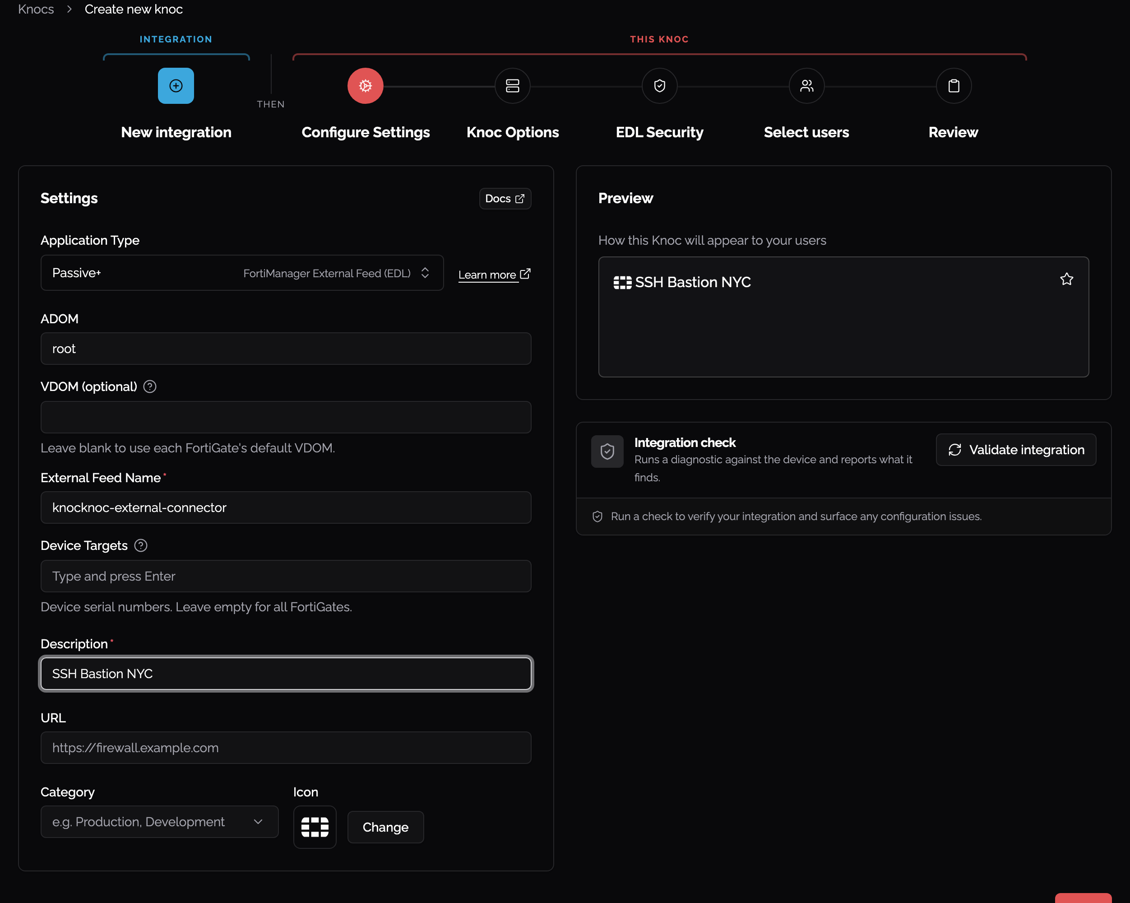Click the ADOM input field

[286, 349]
